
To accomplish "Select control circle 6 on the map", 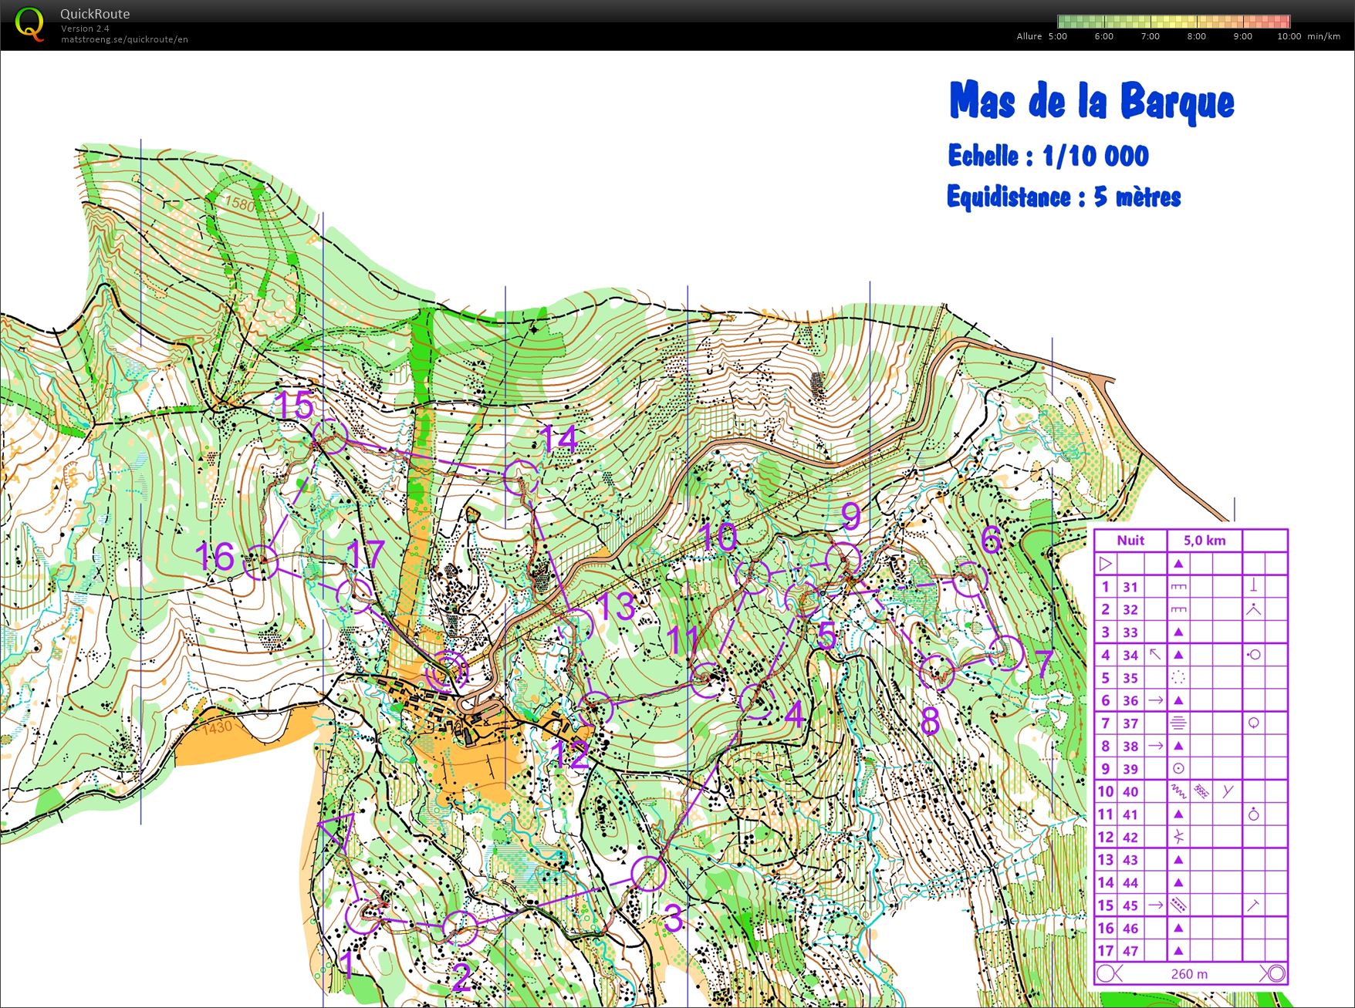I will [970, 580].
